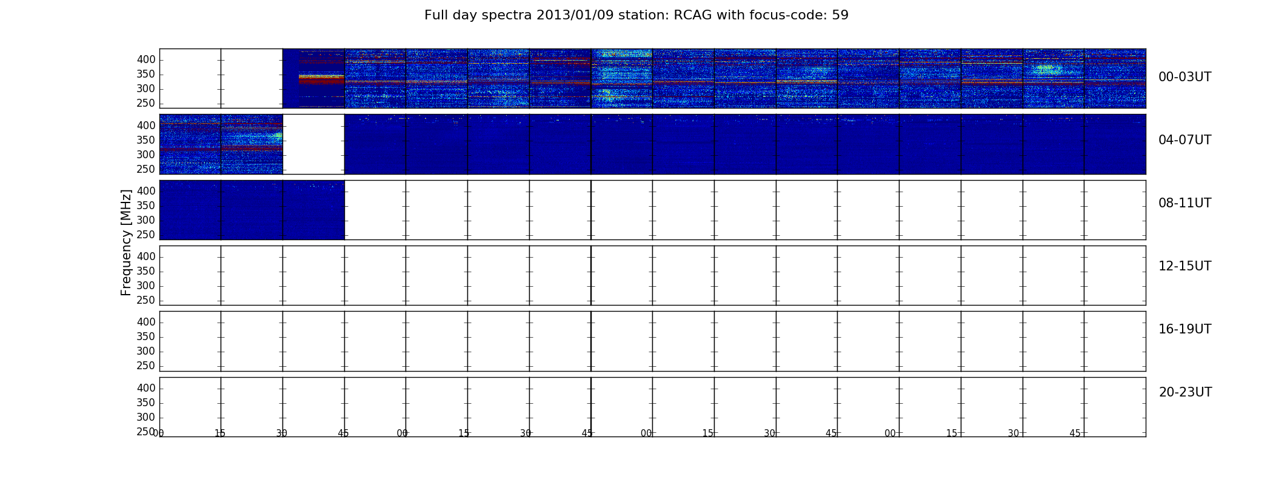Click the 250 tick in the 16-19UT row
This screenshot has height=485, width=1273.
coord(145,366)
